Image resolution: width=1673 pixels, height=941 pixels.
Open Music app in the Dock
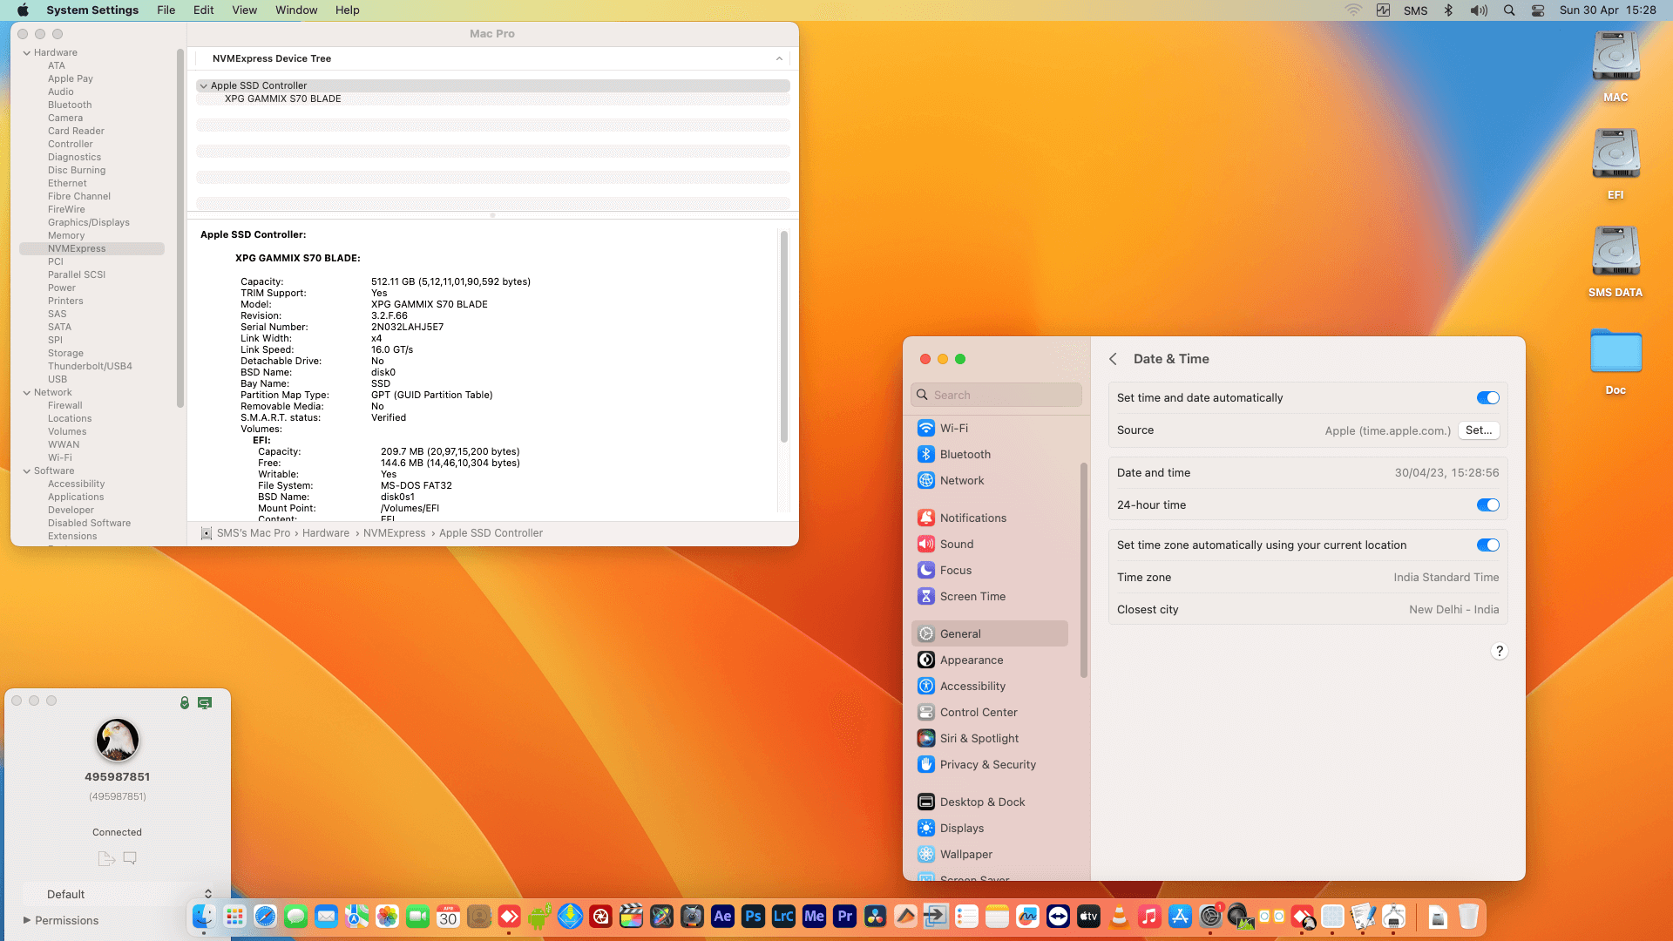[1149, 917]
